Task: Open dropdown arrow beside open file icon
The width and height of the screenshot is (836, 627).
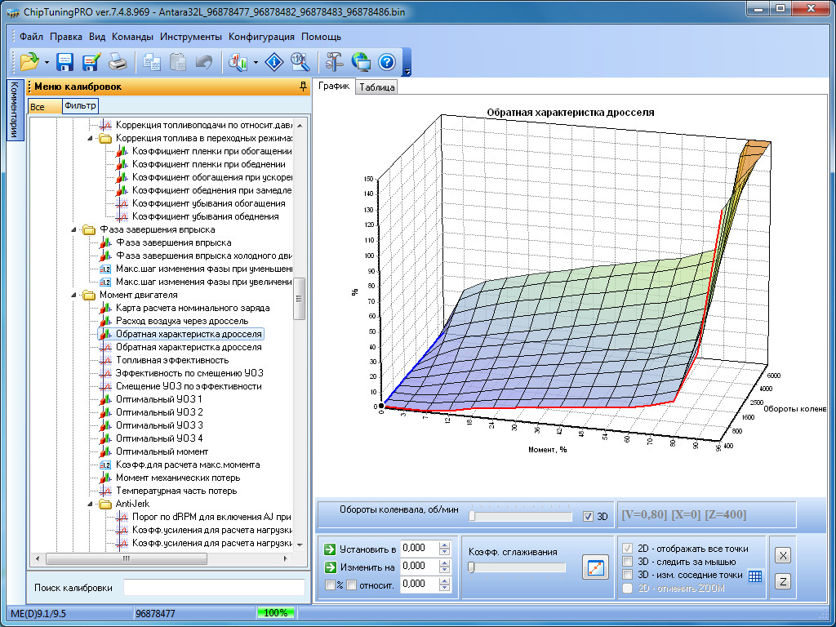Action: coord(47,62)
